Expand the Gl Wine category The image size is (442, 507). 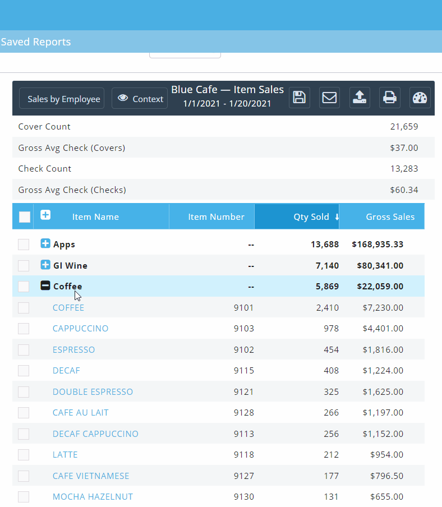pyautogui.click(x=45, y=265)
